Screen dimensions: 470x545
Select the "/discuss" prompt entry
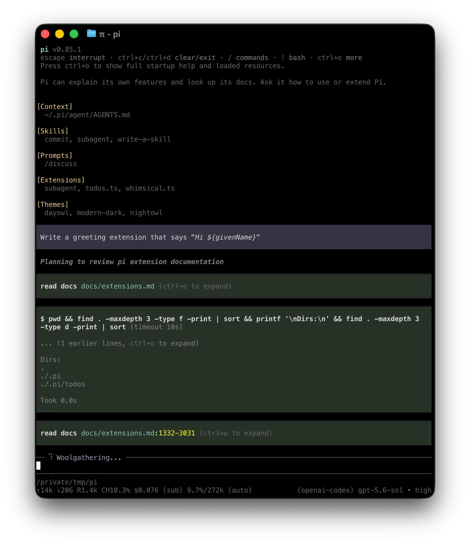pyautogui.click(x=60, y=164)
